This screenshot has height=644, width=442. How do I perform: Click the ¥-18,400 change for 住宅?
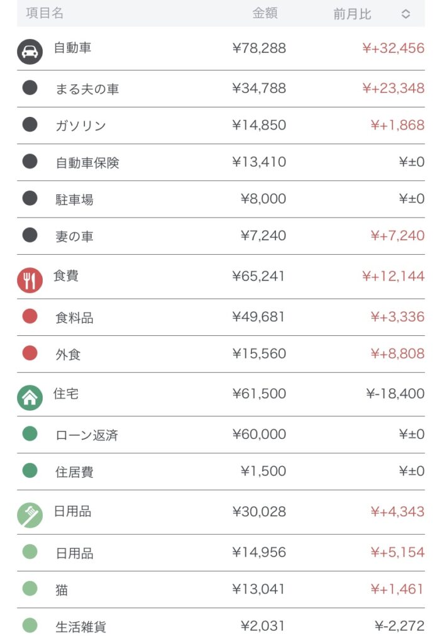tap(395, 394)
